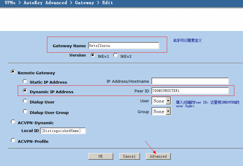The height and width of the screenshot is (166, 243).
Task: Click the Local ID text field
Action: pos(63,131)
